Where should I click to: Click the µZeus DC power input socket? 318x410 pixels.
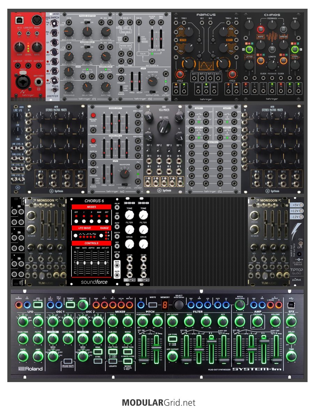(300, 254)
